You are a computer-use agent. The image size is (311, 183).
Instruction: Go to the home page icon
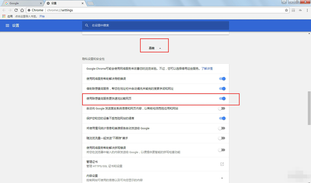point(22,10)
